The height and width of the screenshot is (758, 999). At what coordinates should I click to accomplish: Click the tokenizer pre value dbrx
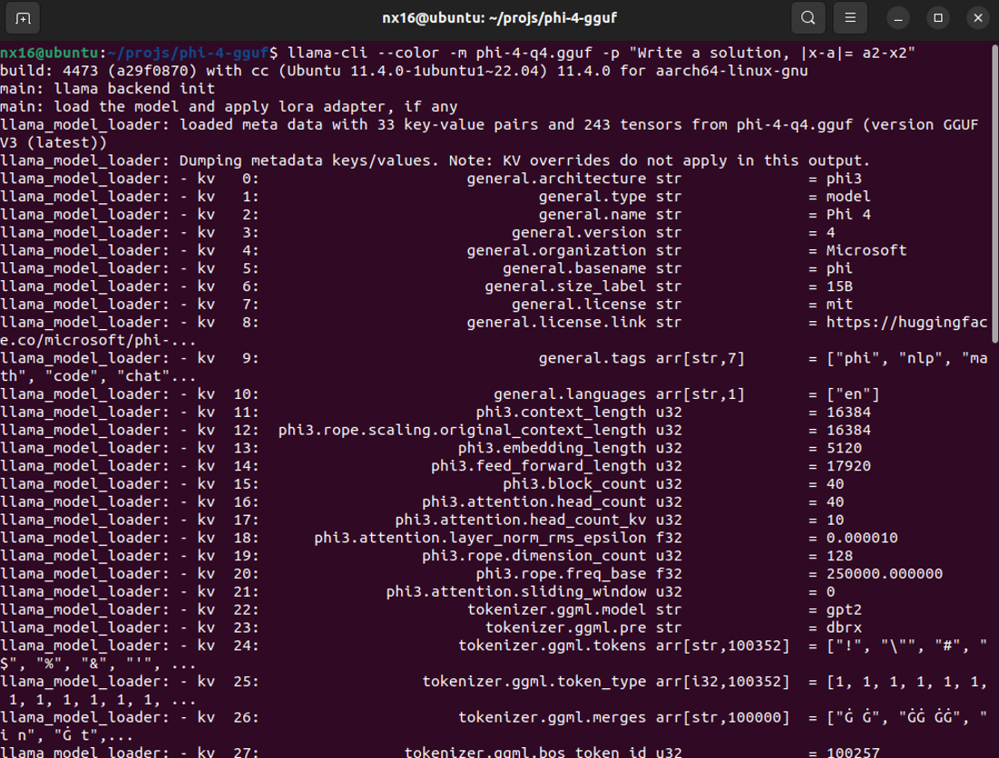844,627
